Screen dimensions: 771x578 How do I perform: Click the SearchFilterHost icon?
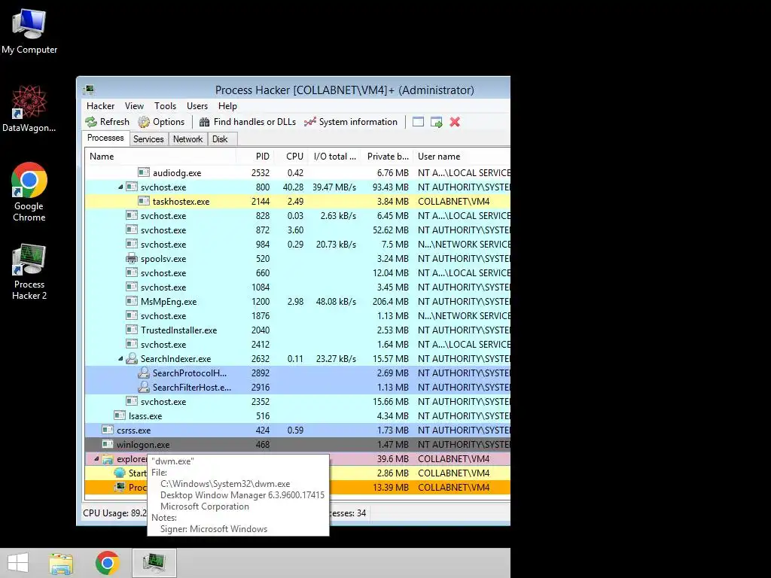(x=144, y=387)
